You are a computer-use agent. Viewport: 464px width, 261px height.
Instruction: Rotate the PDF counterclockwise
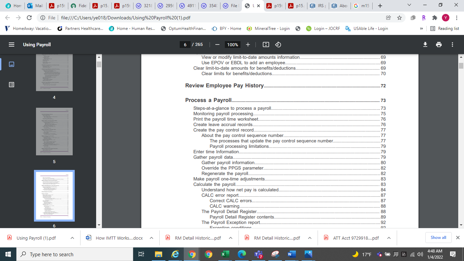tap(278, 45)
